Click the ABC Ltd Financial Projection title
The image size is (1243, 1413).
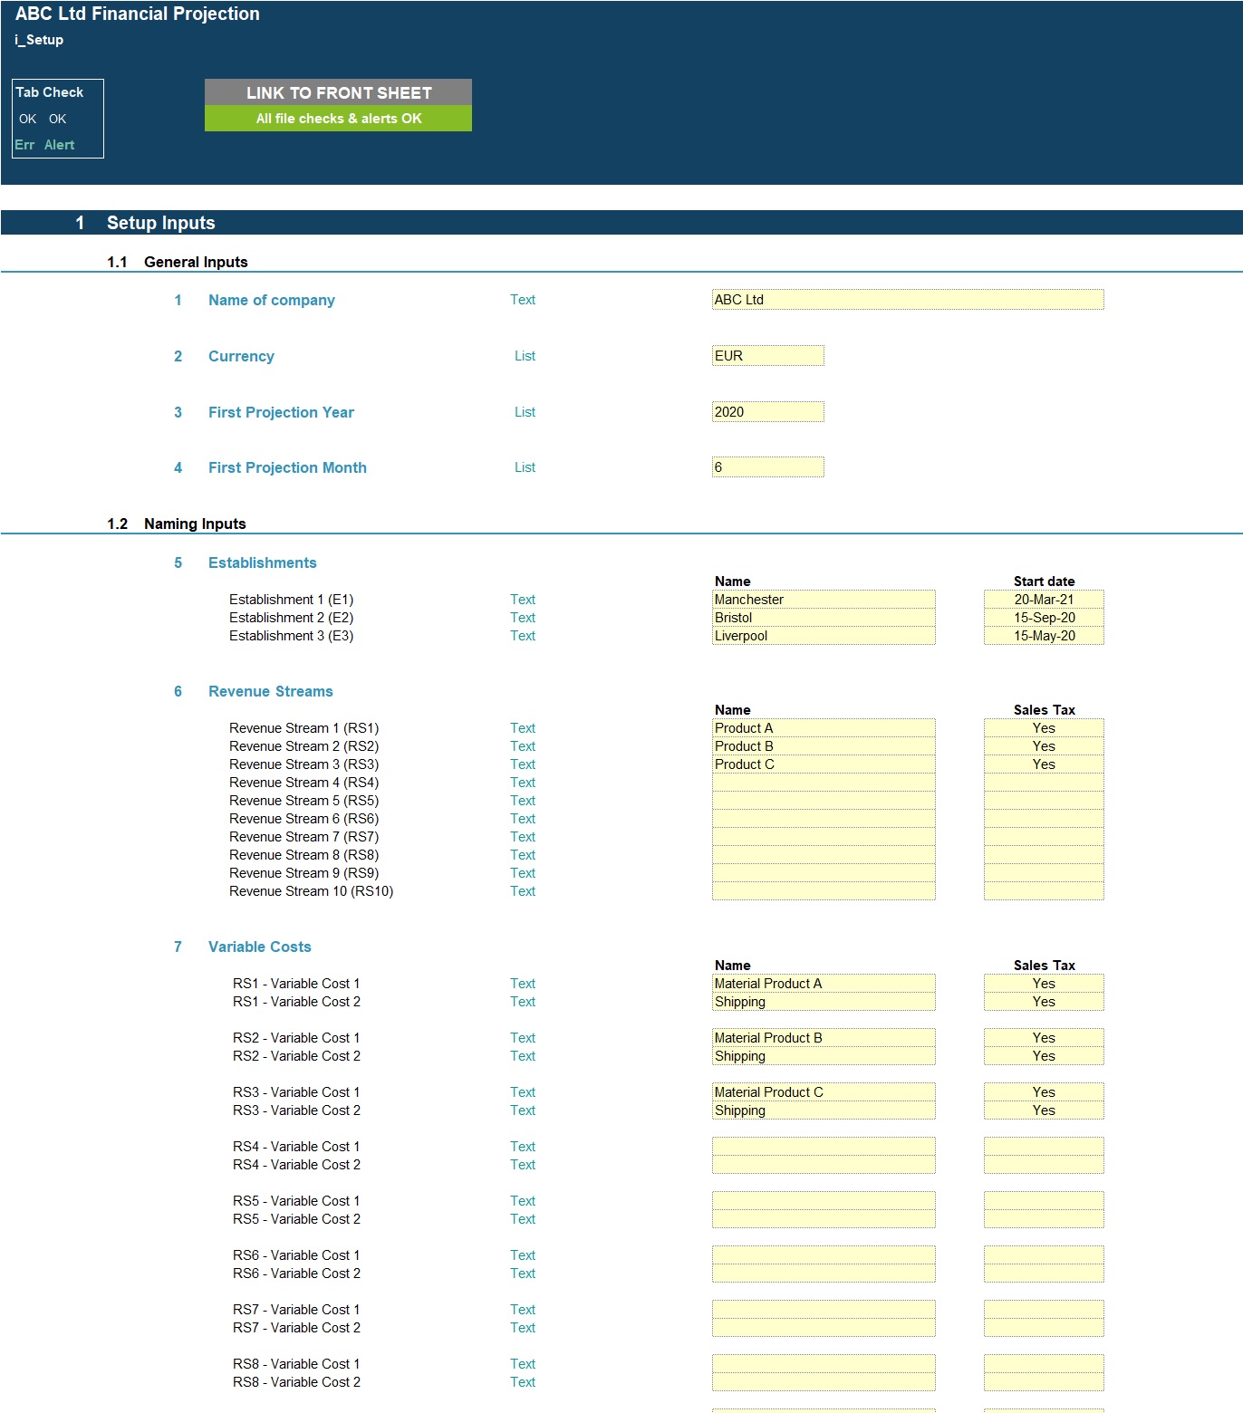pyautogui.click(x=138, y=14)
